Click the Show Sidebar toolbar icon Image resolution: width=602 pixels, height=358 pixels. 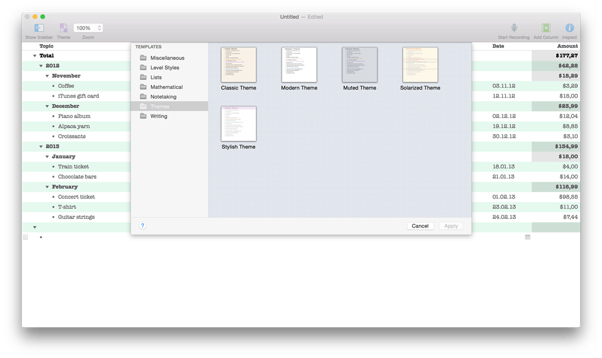point(39,28)
